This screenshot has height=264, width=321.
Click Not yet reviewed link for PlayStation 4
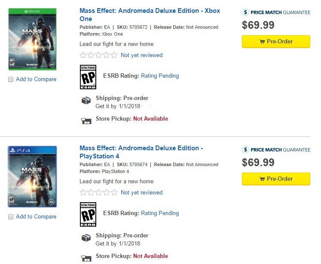(x=141, y=193)
